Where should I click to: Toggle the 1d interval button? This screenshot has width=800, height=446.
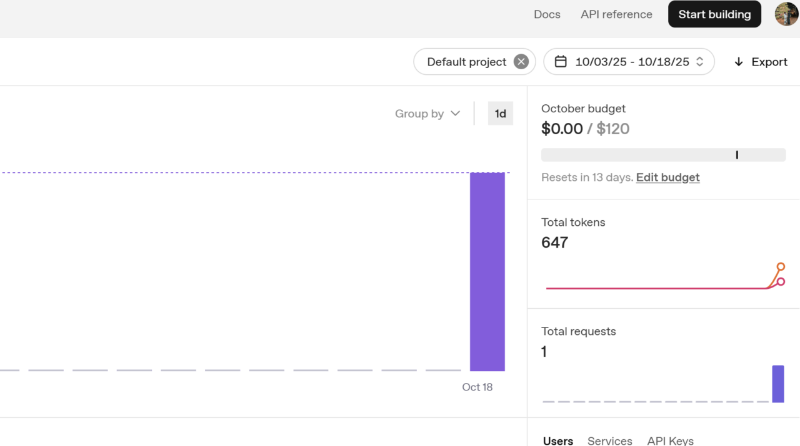tap(500, 114)
